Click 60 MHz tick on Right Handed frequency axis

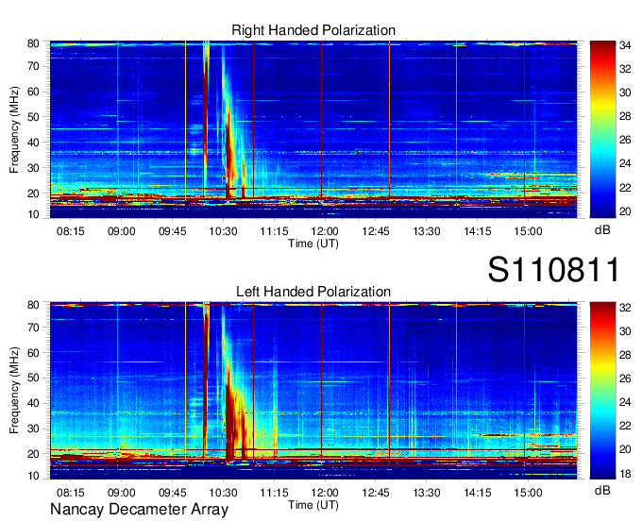[x=33, y=92]
